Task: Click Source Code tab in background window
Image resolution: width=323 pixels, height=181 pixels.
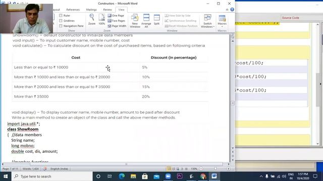Action: (x=290, y=18)
